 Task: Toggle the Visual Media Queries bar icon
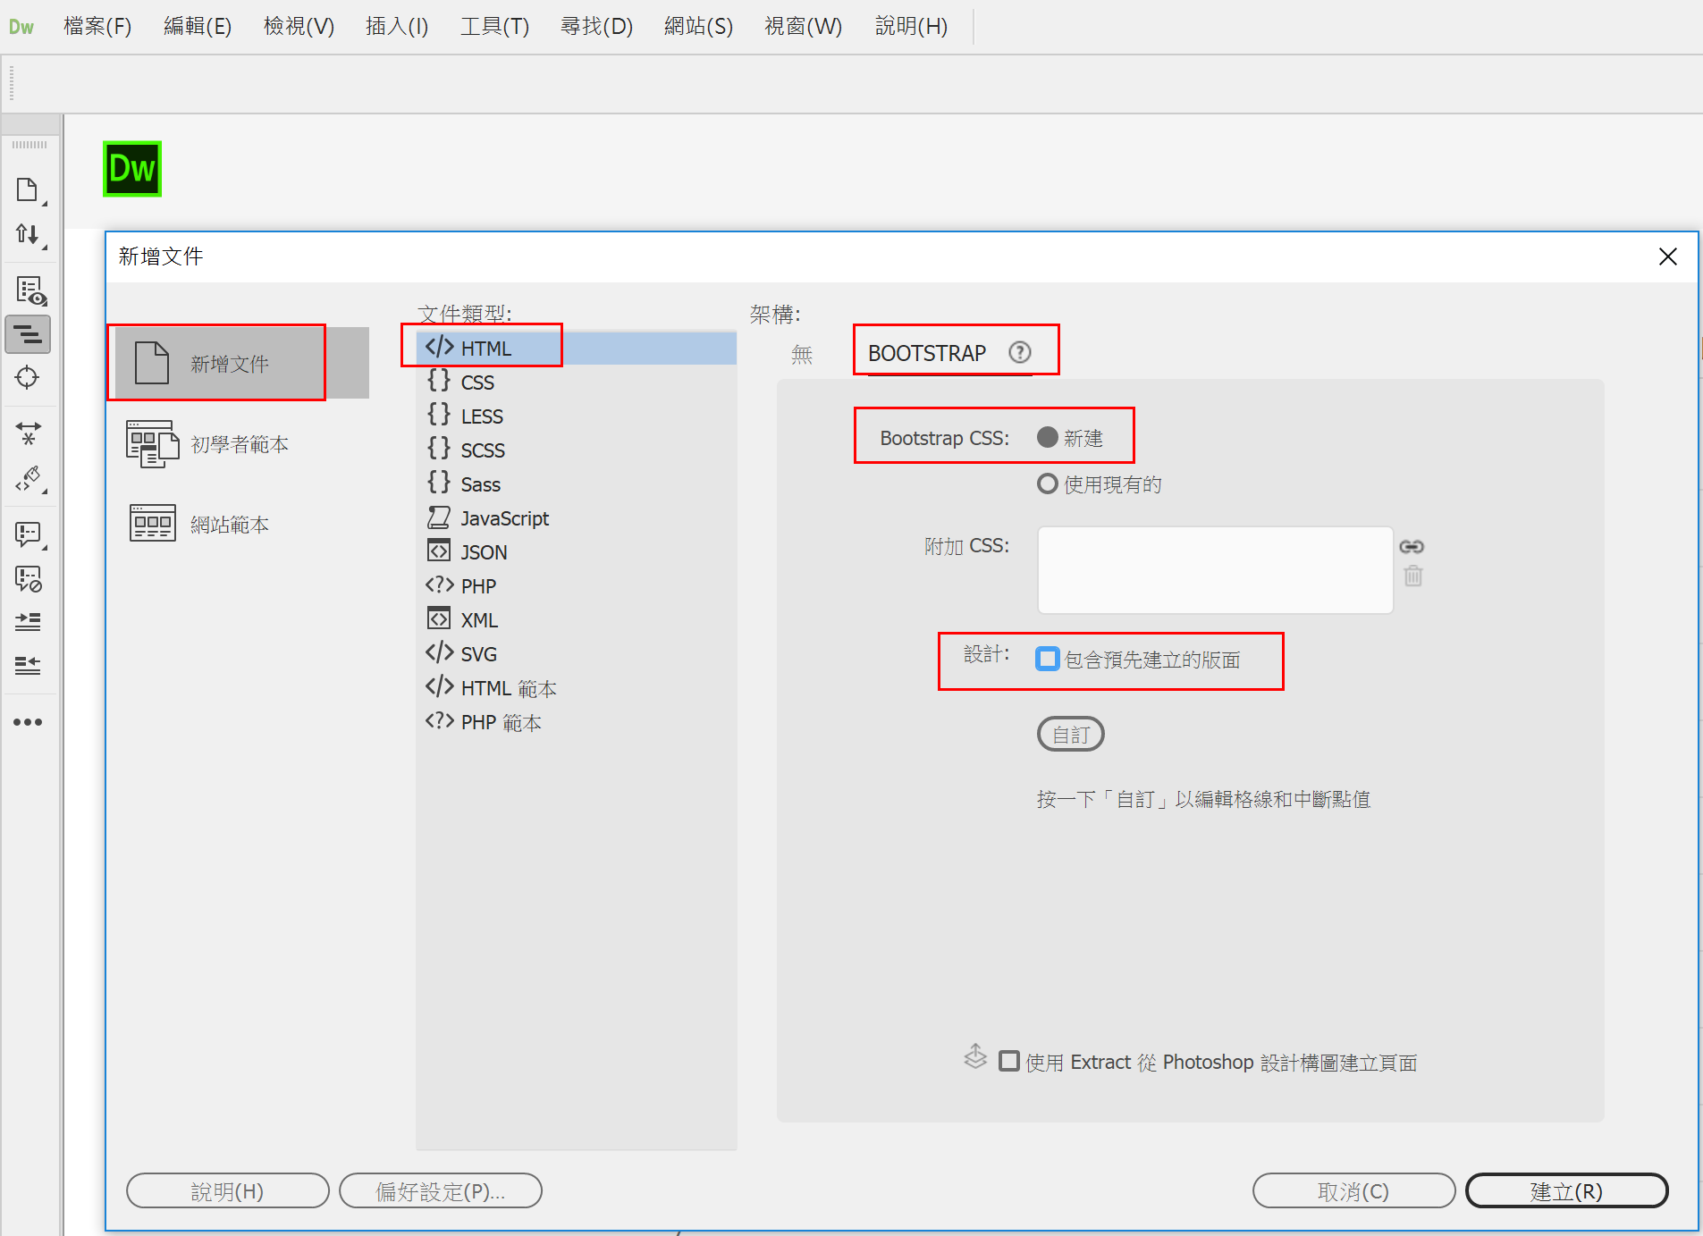point(28,334)
